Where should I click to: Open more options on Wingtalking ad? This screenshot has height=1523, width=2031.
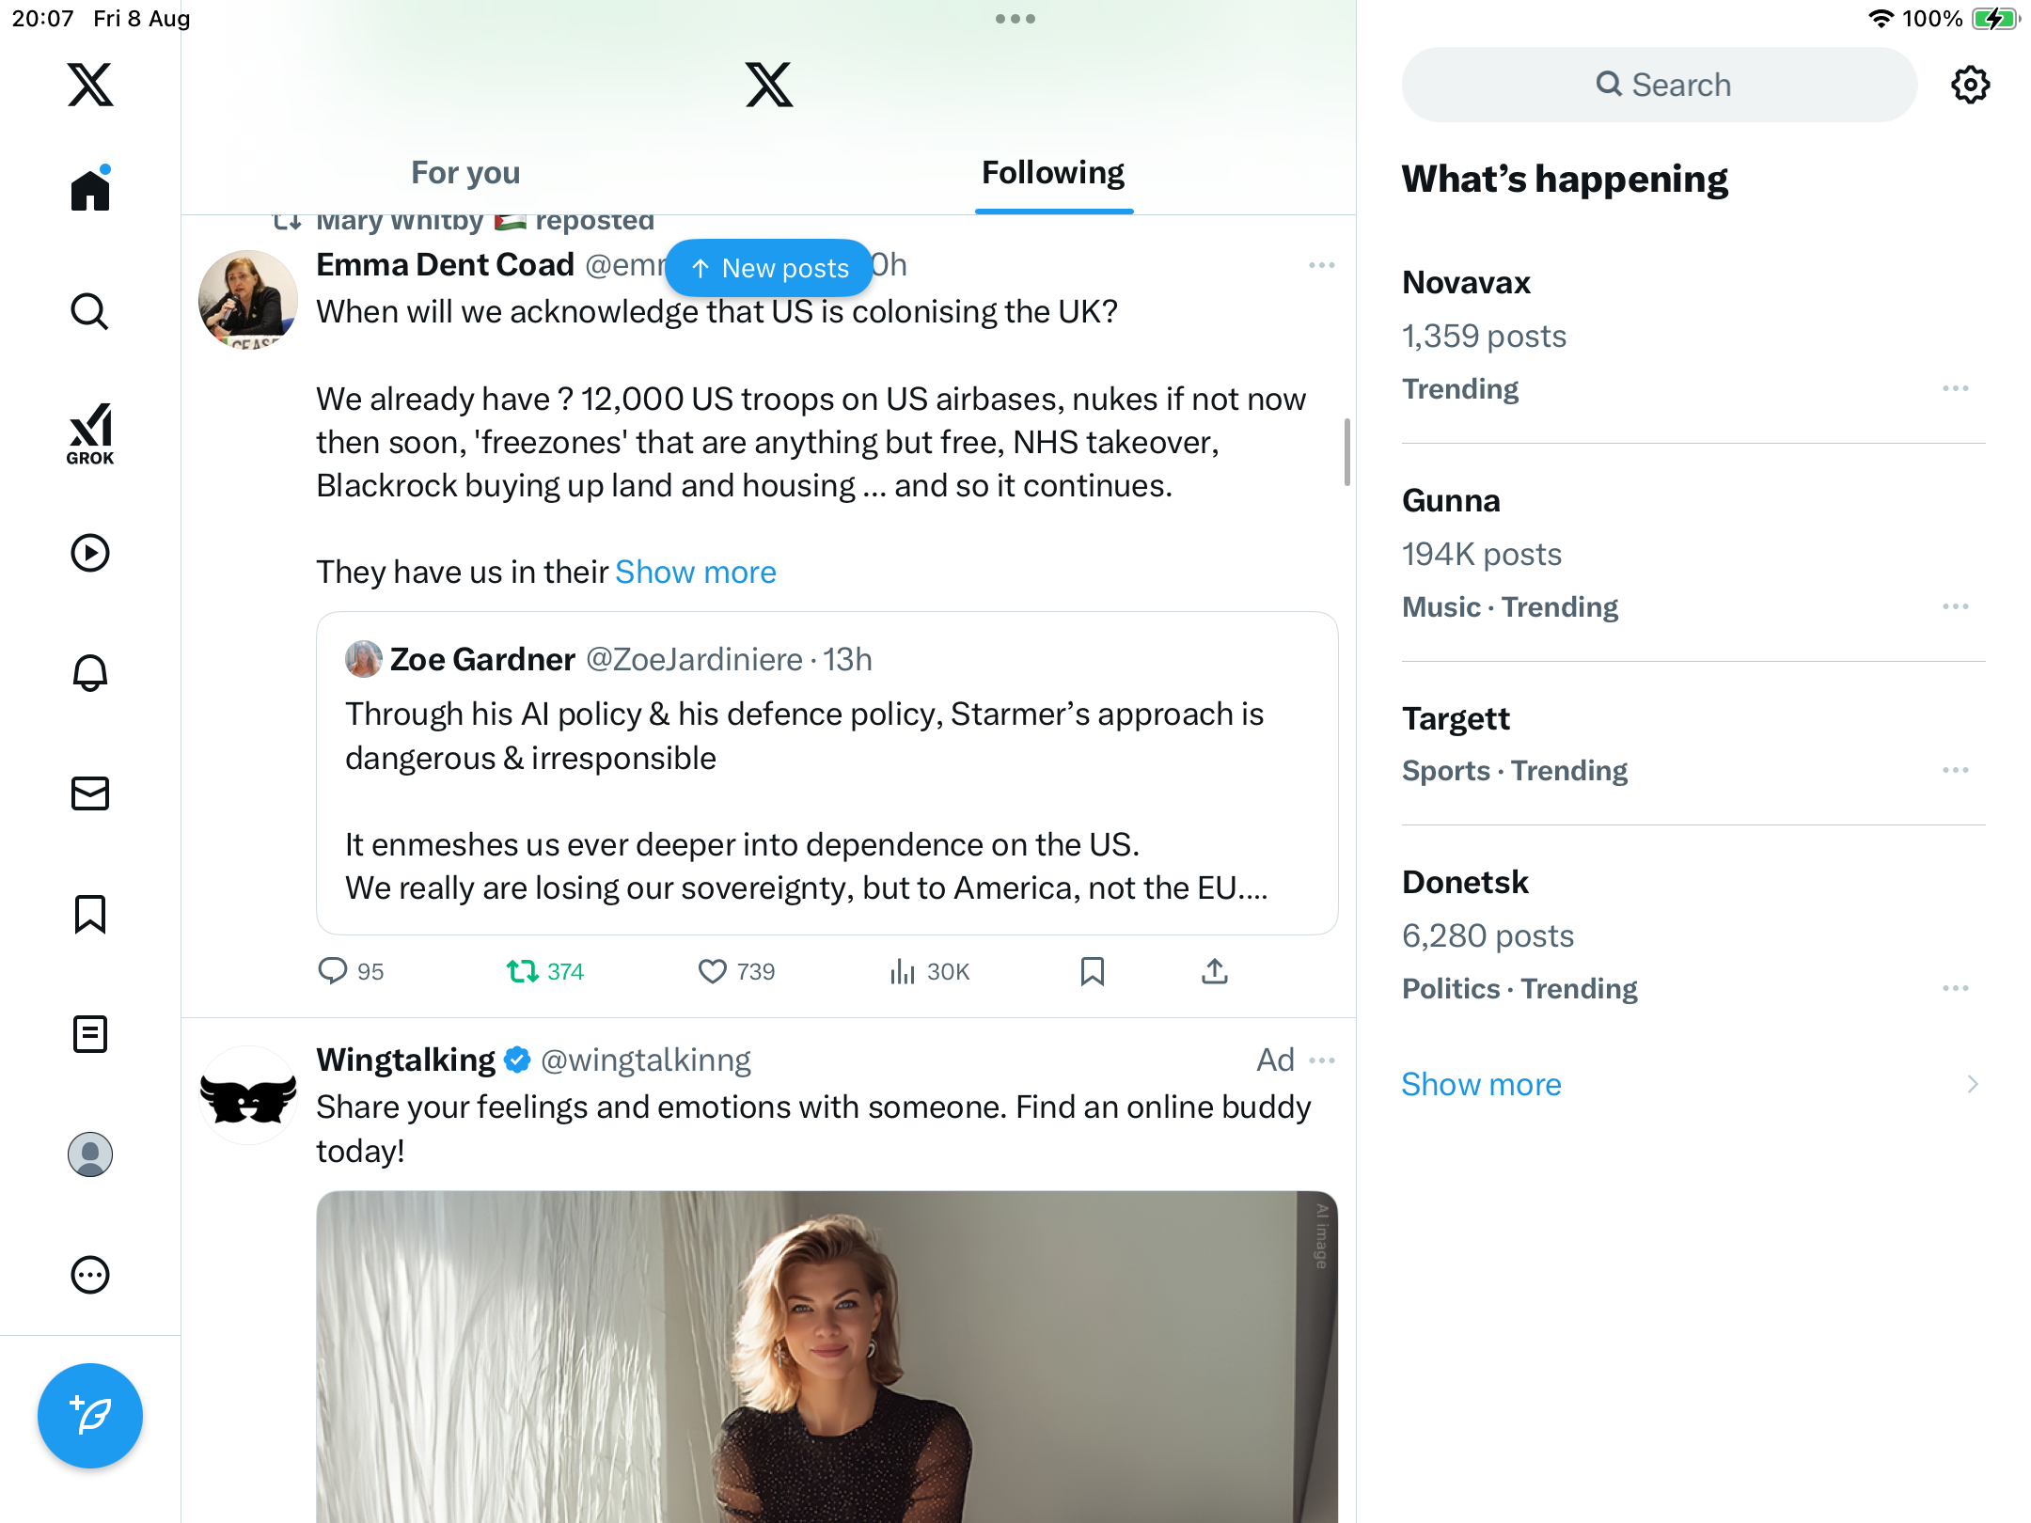click(1321, 1060)
